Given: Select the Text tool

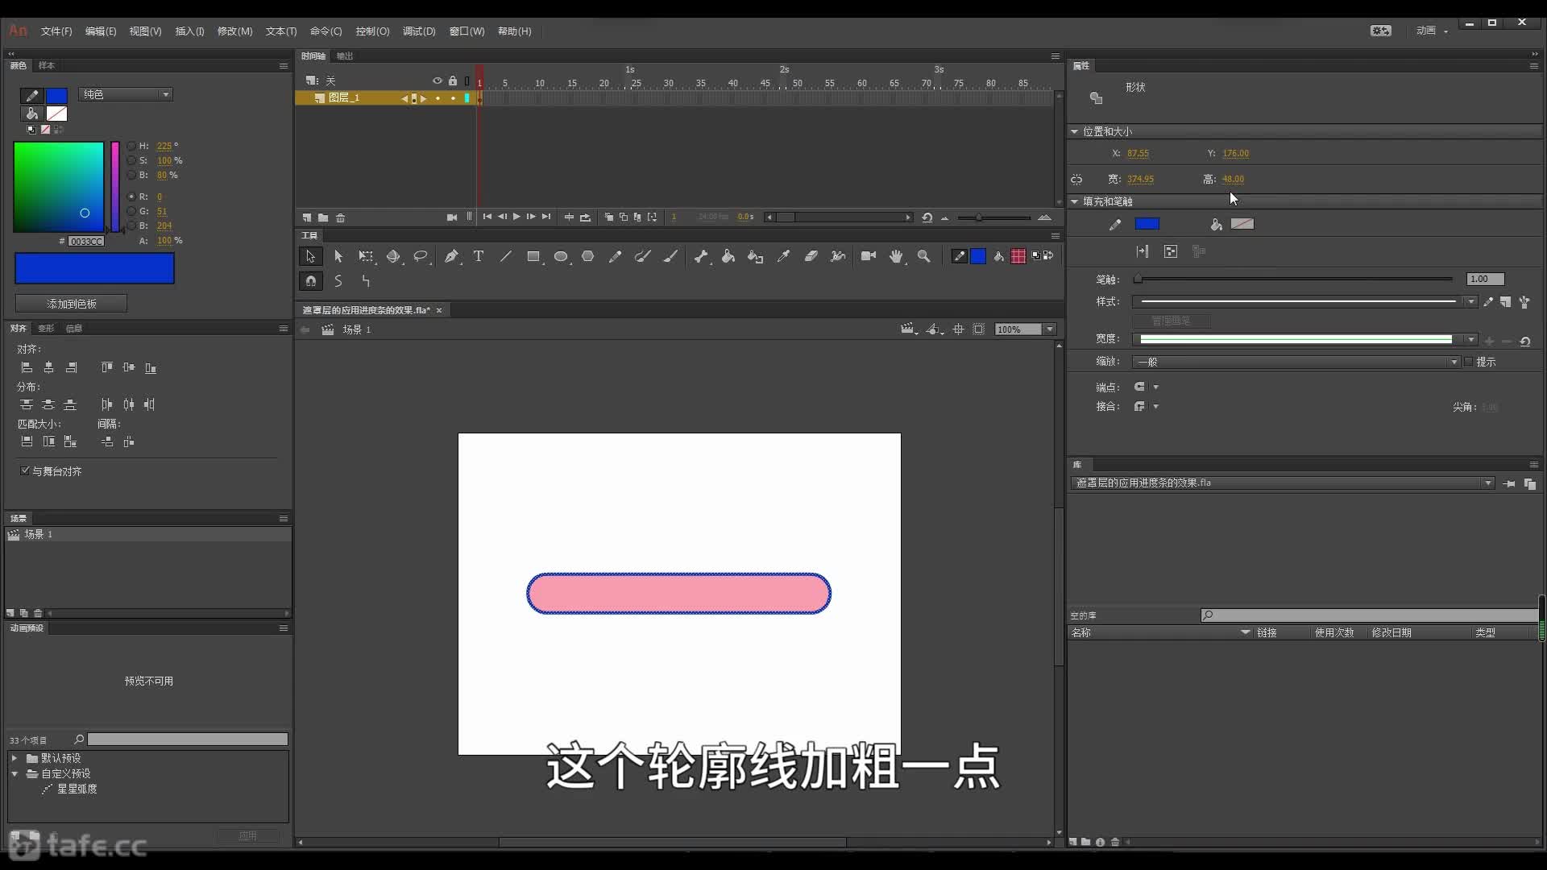Looking at the screenshot, I should (x=479, y=256).
